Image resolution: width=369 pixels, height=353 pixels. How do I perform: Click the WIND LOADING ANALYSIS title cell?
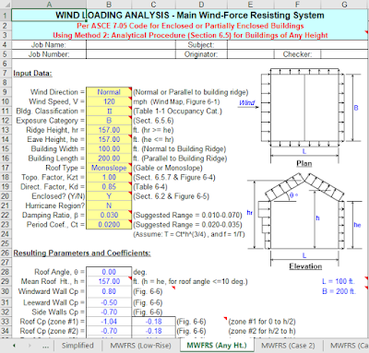[189, 15]
